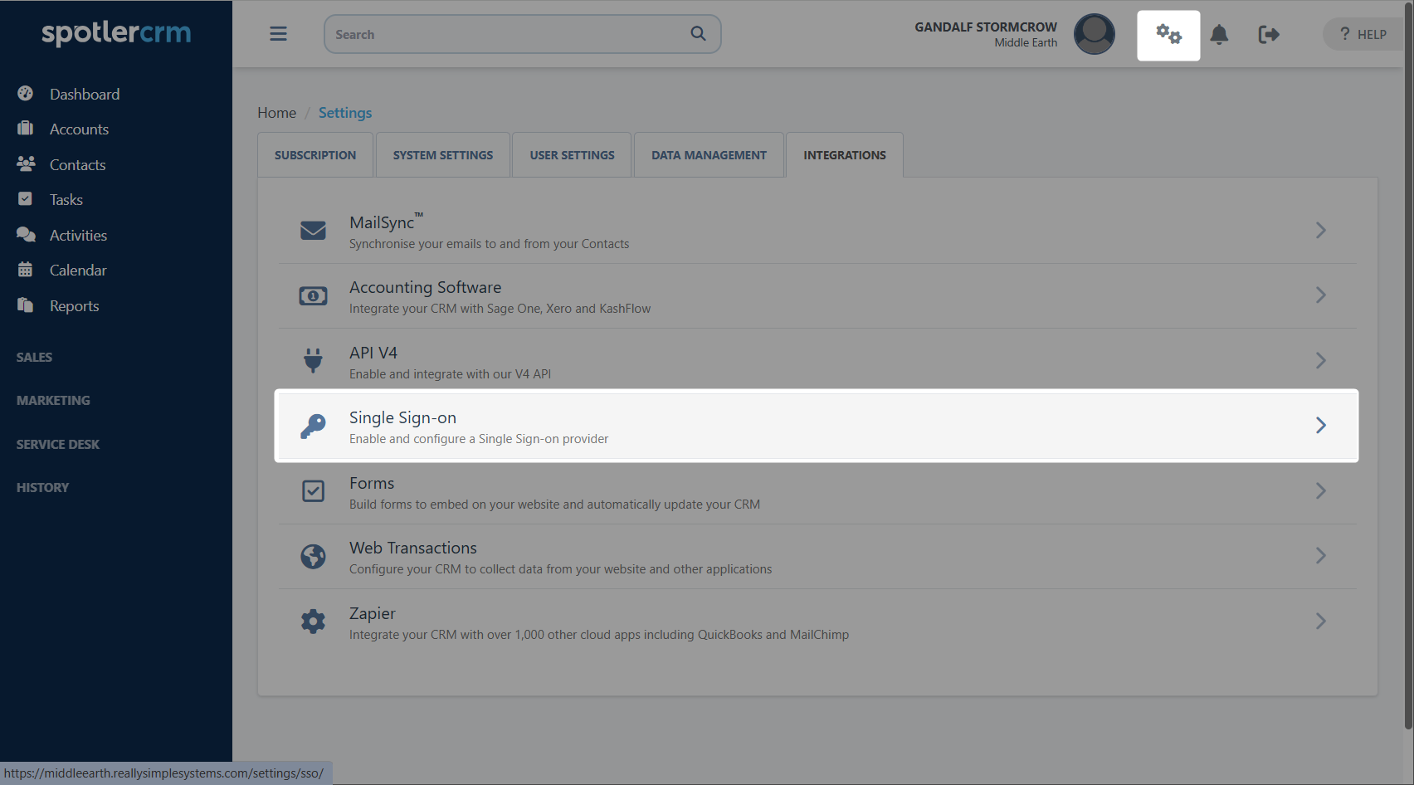The image size is (1414, 785).
Task: Expand the API V4 row chevron
Action: point(1321,360)
